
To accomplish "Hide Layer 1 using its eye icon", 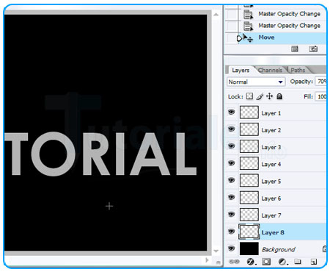I will [x=231, y=112].
